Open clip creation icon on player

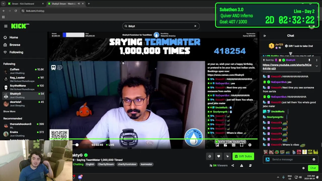click(226, 145)
